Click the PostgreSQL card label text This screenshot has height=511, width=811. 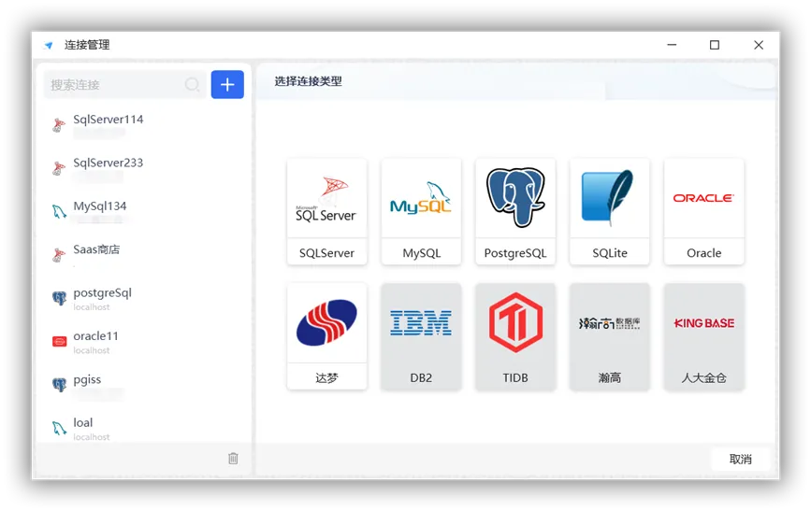(x=515, y=253)
